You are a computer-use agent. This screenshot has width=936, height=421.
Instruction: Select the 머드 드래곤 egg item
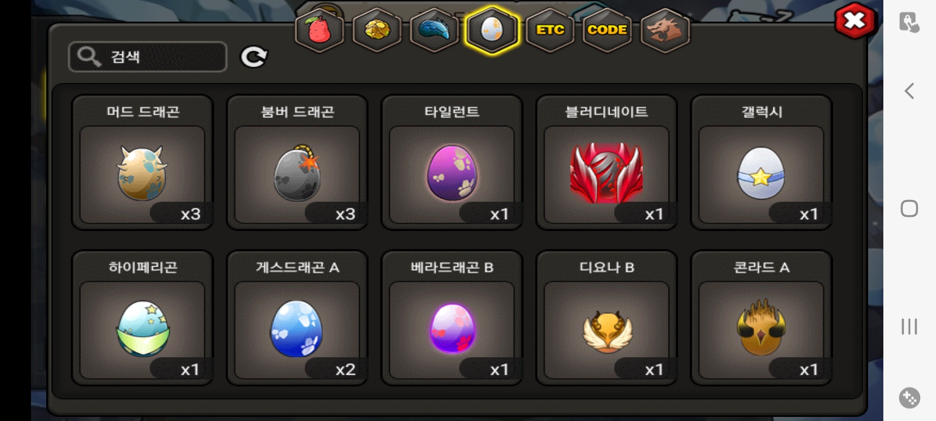142,163
